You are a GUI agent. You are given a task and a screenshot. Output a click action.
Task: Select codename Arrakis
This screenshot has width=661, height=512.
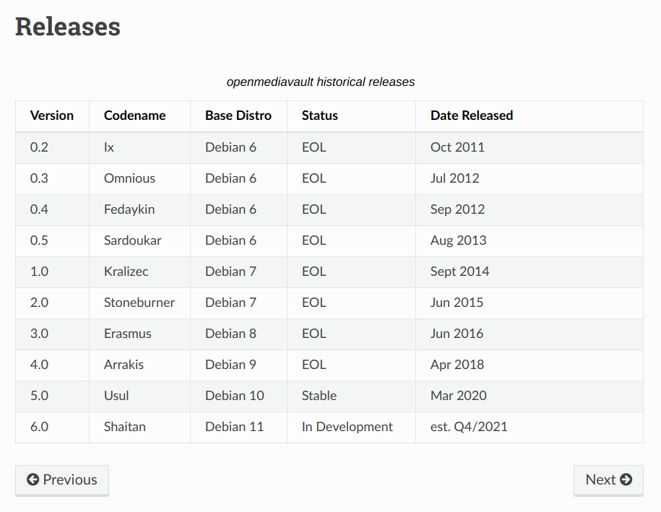(124, 365)
